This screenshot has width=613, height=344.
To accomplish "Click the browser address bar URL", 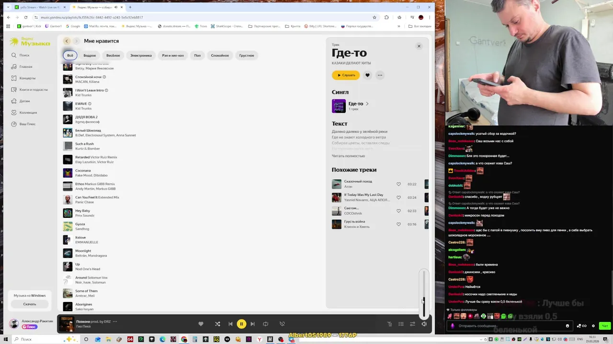I will click(x=92, y=17).
